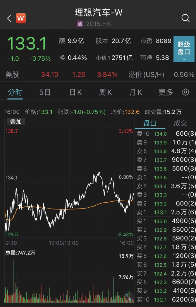Select the 卖4 row at 133.4

[x=166, y=186]
